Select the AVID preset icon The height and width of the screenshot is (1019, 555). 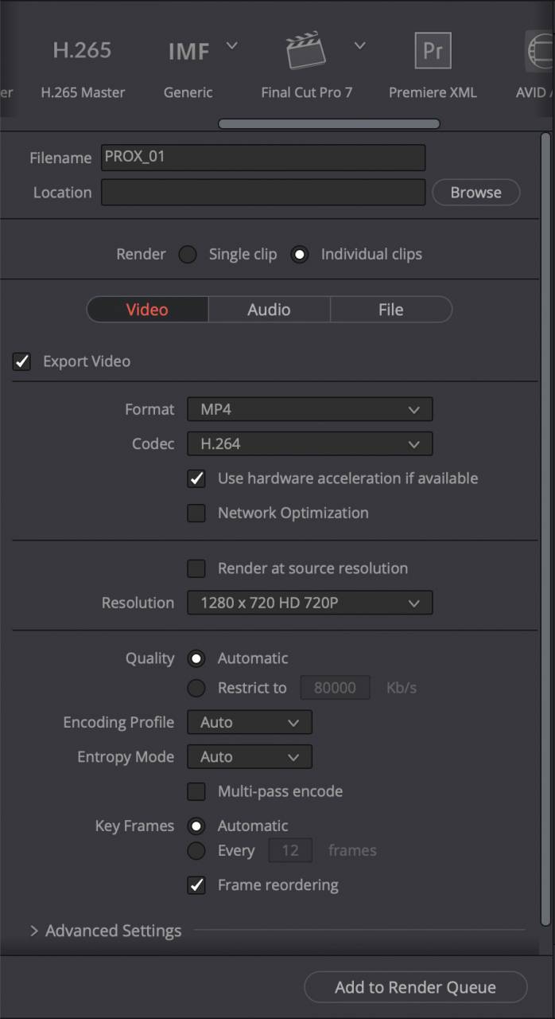coord(540,52)
